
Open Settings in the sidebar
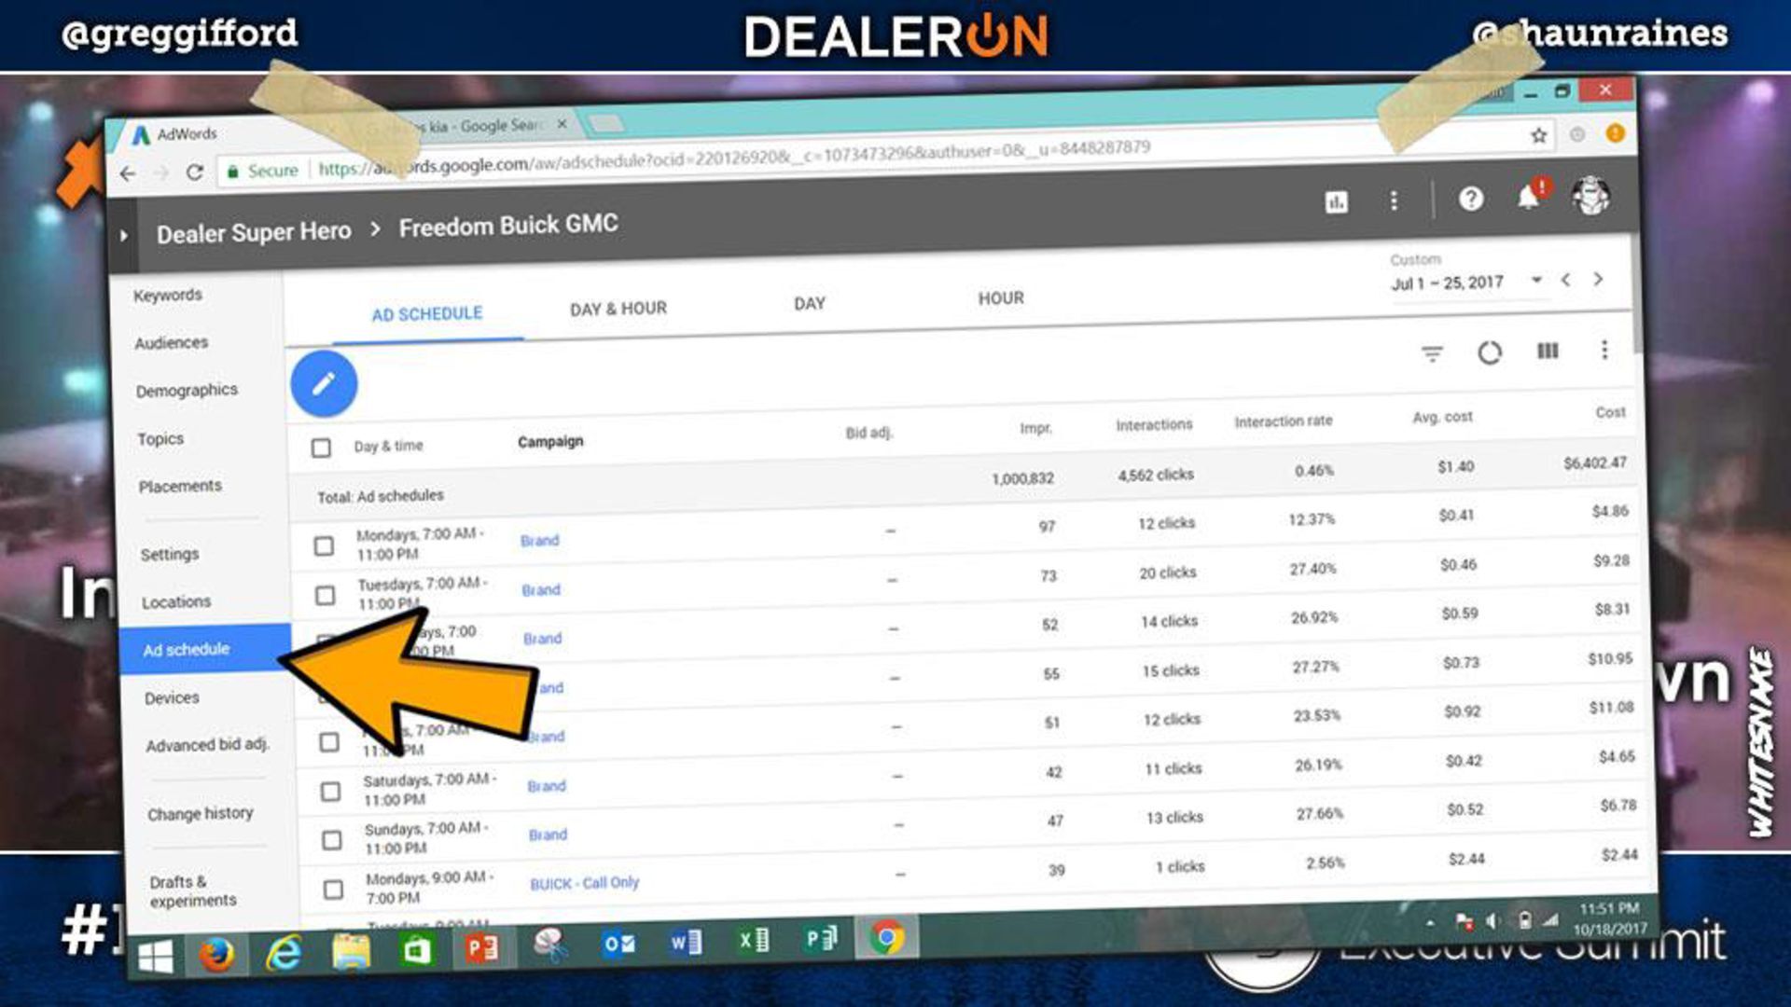(170, 555)
